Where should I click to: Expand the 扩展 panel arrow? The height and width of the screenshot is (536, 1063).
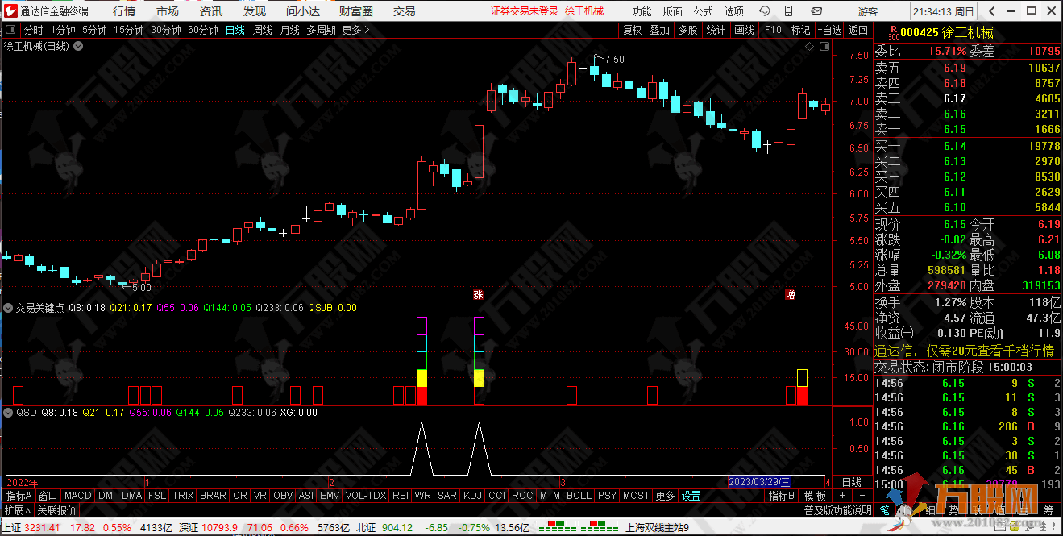tap(17, 510)
